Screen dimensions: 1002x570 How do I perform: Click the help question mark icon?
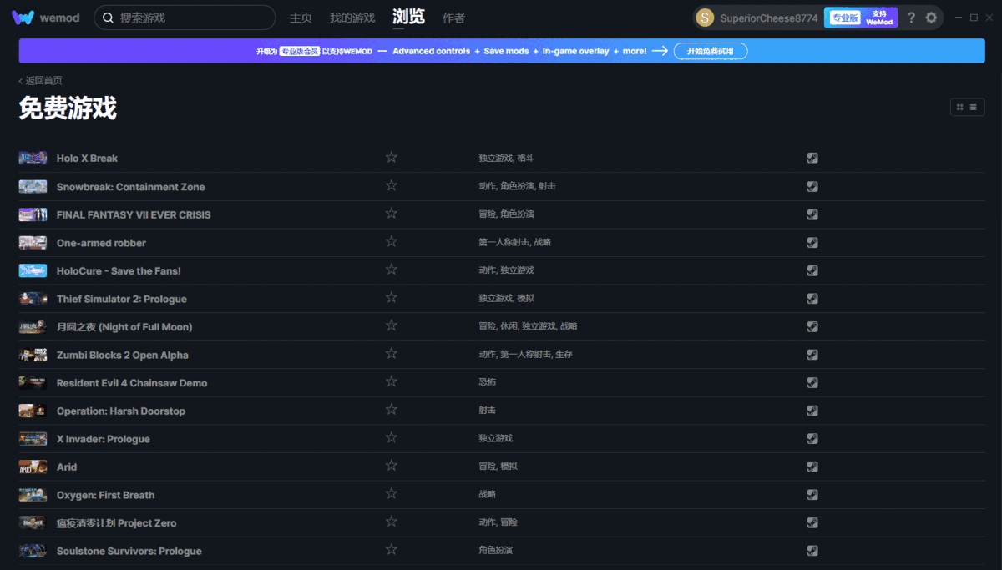(x=910, y=17)
